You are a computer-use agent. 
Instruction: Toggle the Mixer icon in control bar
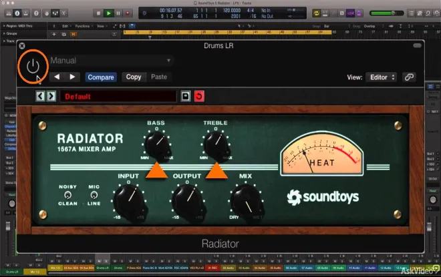[x=55, y=13]
